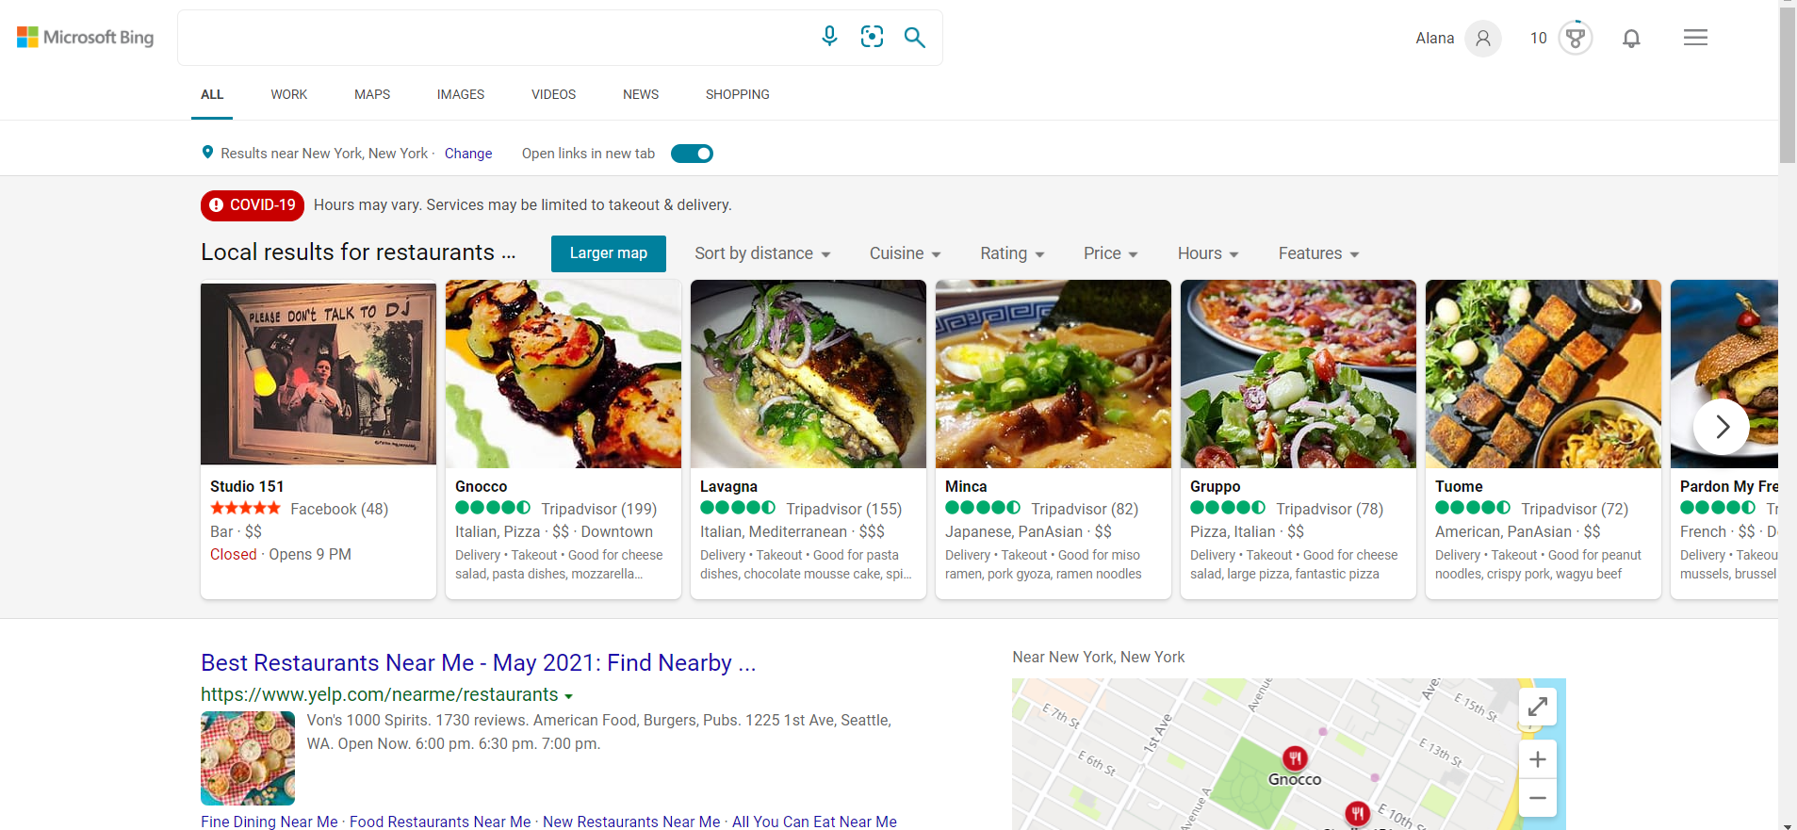Screen dimensions: 1797x830
Task: Zoom in on the map
Action: point(1537,759)
